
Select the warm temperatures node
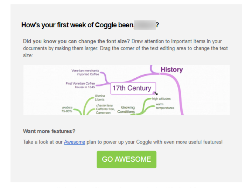click(164, 106)
